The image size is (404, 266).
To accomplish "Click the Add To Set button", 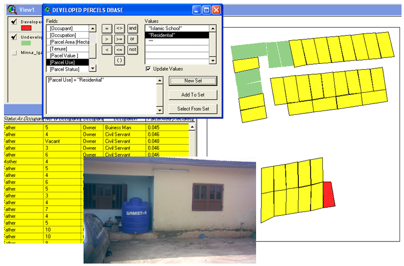I will pos(193,95).
